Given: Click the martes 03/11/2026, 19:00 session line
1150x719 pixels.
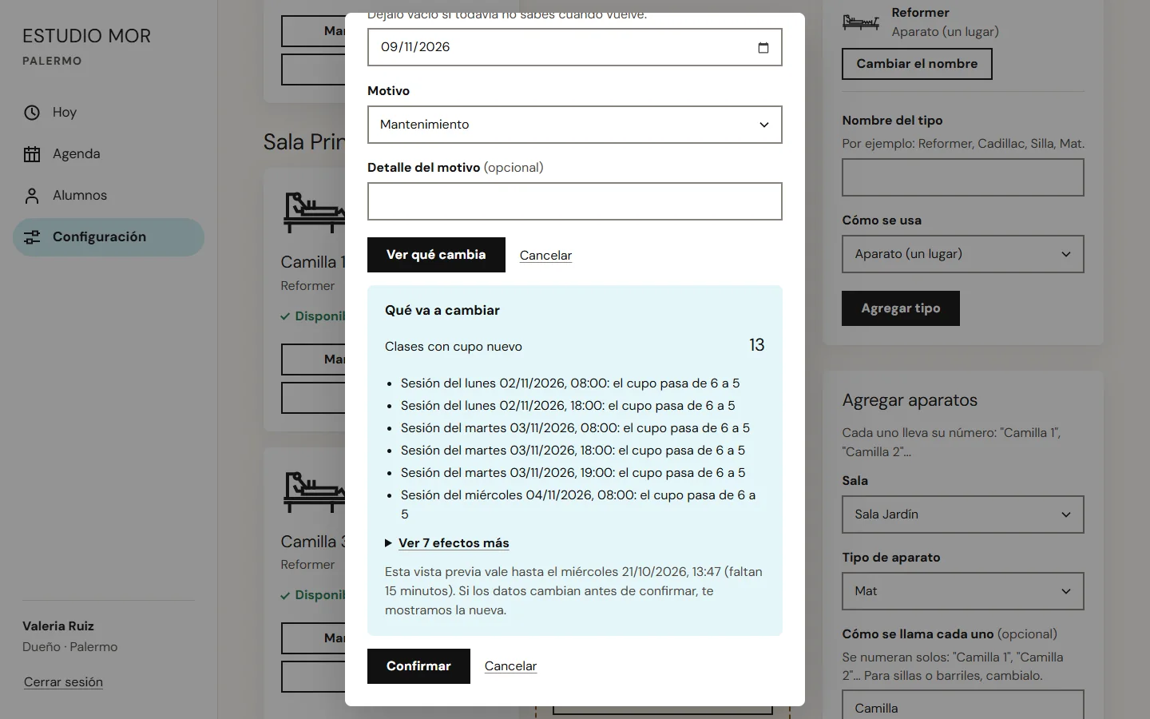Looking at the screenshot, I should pyautogui.click(x=573, y=473).
